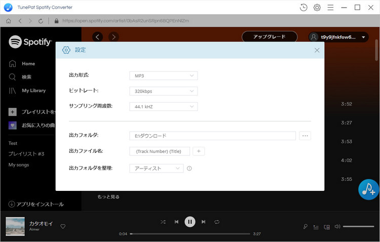Click the Spotify logo
Viewport: 380px width, 242px height.
(x=30, y=42)
